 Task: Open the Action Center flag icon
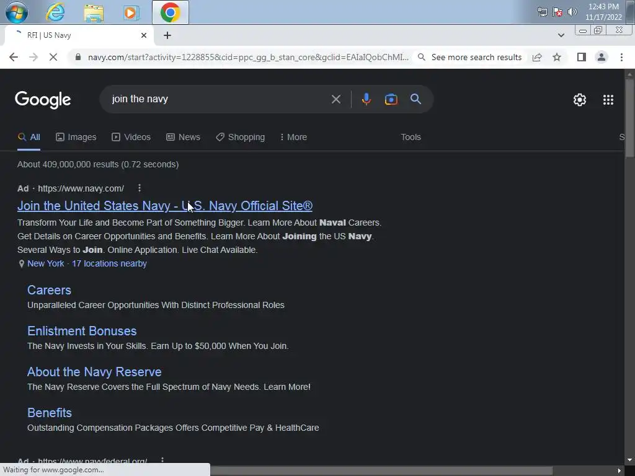[557, 12]
